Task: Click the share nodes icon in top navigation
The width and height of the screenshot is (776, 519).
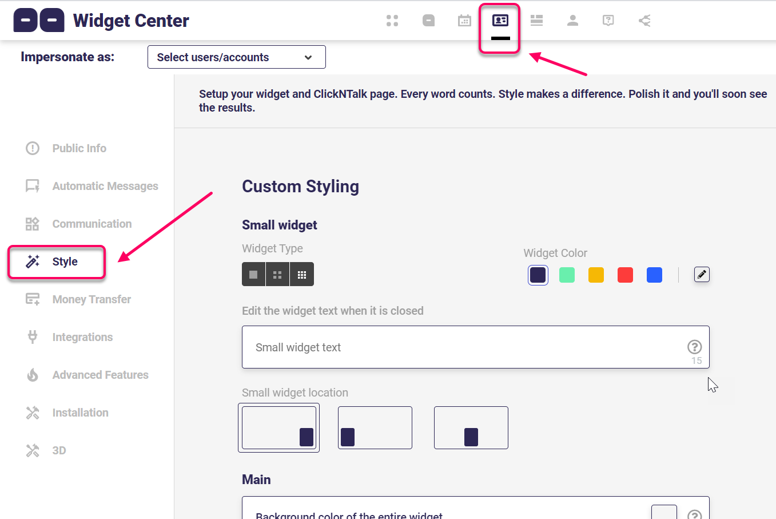Action: pos(644,21)
